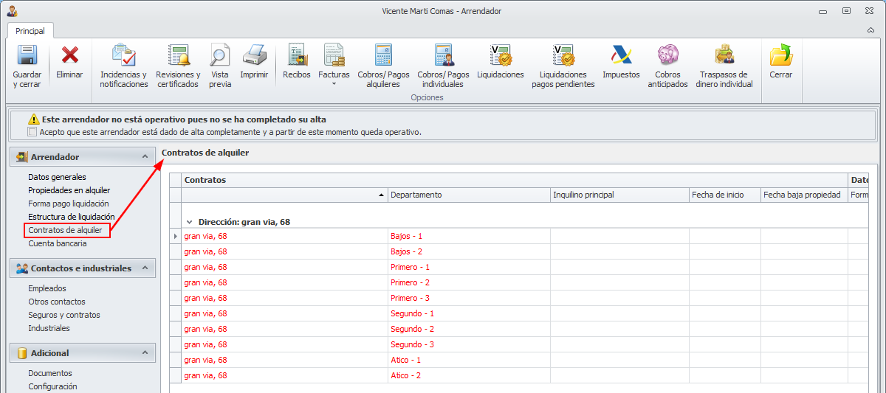Go to Cuenta bancaria in sidebar
The height and width of the screenshot is (393, 886).
57,243
